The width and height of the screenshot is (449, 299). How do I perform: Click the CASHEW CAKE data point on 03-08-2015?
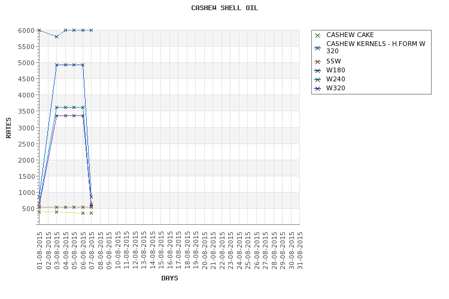[57, 212]
